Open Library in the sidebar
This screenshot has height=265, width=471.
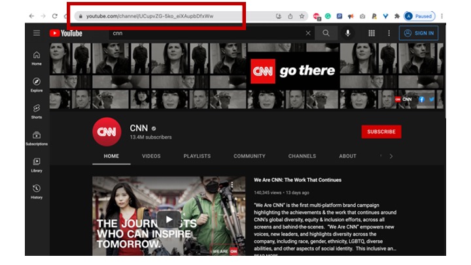(x=37, y=165)
